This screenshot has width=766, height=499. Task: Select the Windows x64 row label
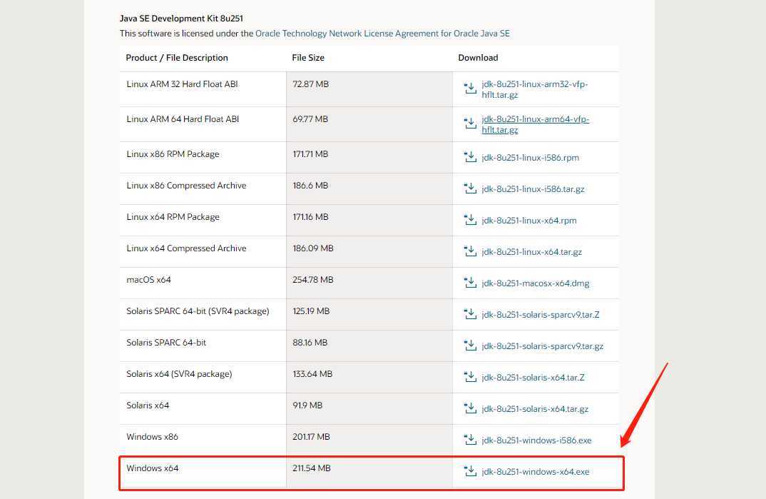point(153,468)
